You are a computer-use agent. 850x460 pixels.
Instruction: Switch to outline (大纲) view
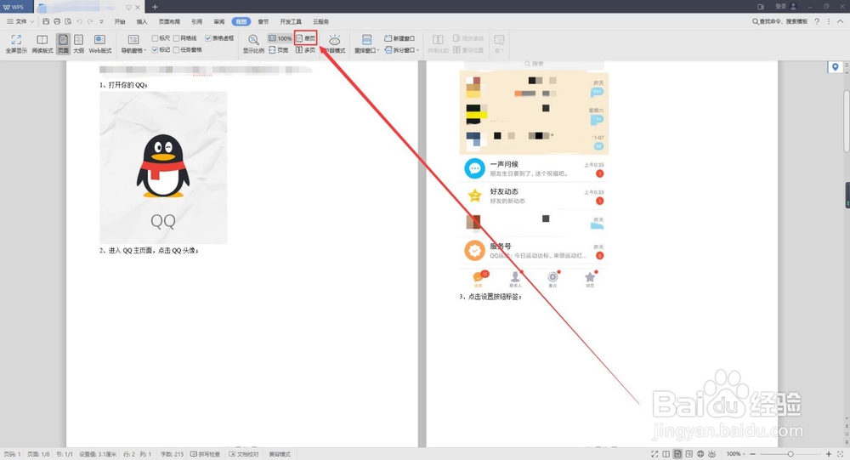tap(78, 43)
